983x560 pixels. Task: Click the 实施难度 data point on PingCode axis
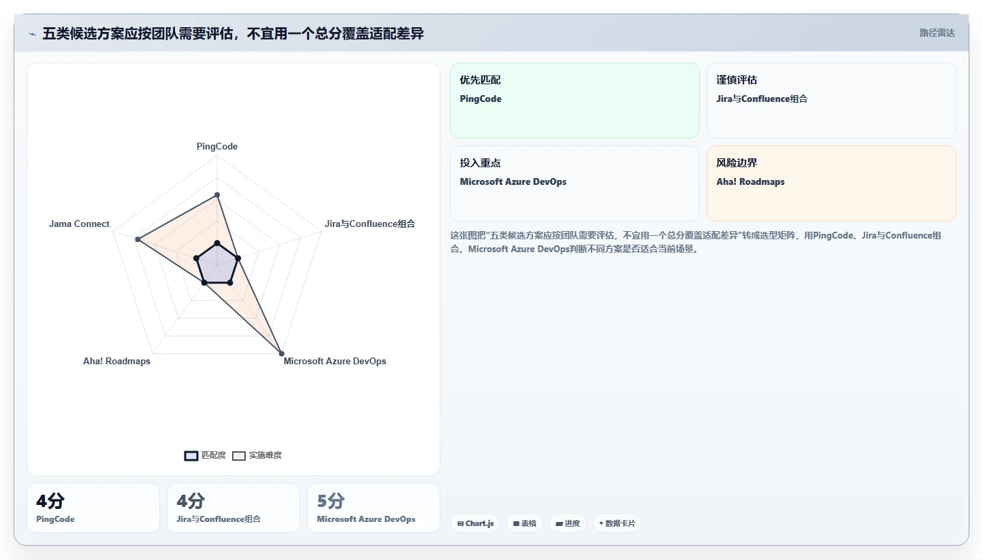[x=217, y=195]
